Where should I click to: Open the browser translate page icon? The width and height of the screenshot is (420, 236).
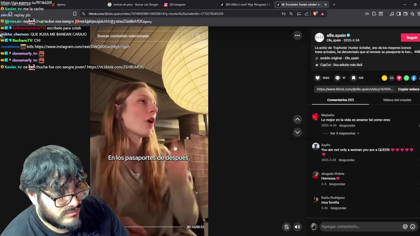click(x=291, y=14)
